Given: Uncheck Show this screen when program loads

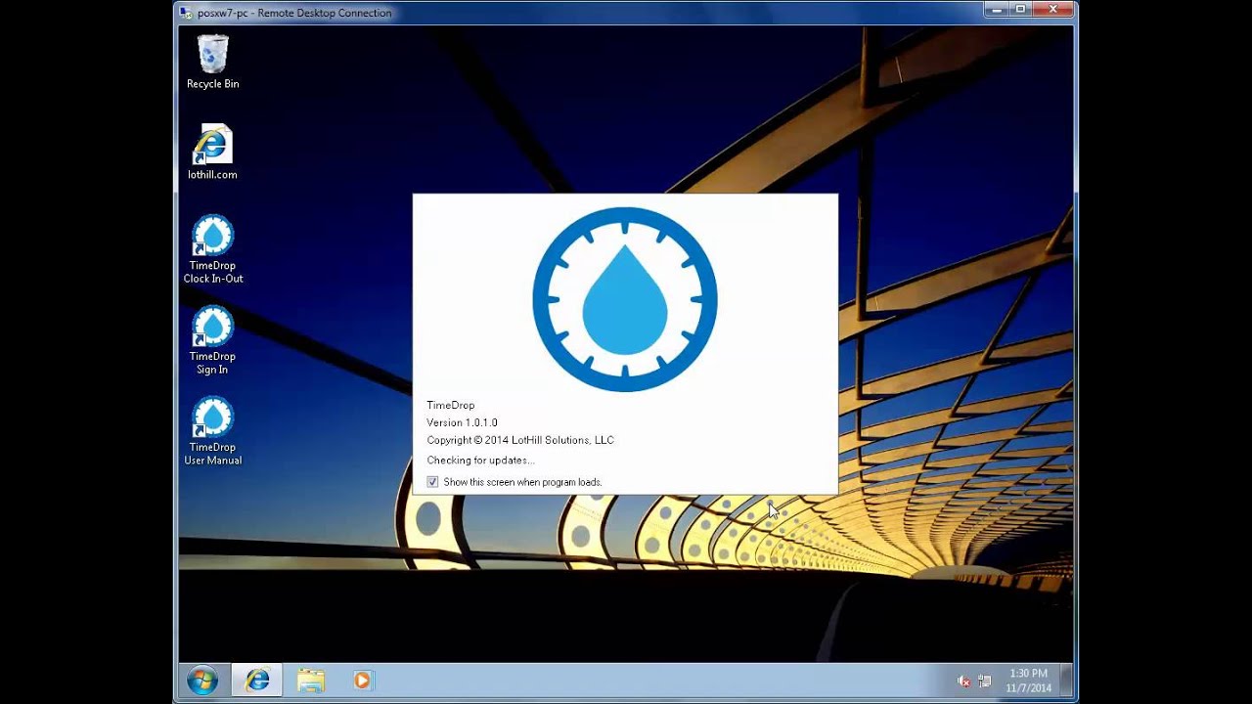Looking at the screenshot, I should coord(432,482).
